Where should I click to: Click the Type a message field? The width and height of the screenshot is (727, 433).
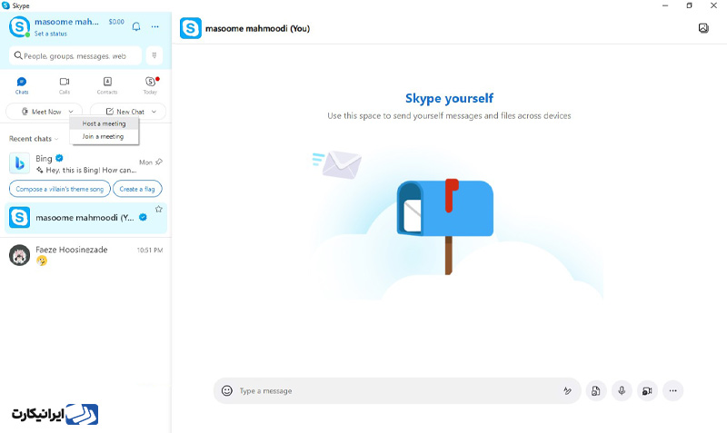coord(397,391)
